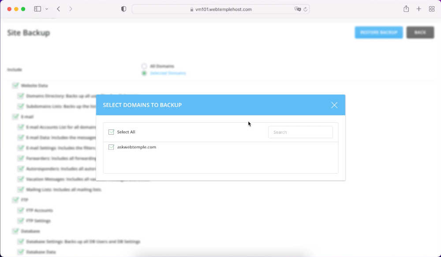Viewport: 441px width, 257px height.
Task: Click the Select All label text
Action: coord(126,132)
